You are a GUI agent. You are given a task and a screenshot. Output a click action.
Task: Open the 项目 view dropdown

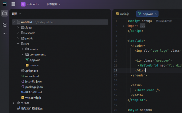[16, 14]
